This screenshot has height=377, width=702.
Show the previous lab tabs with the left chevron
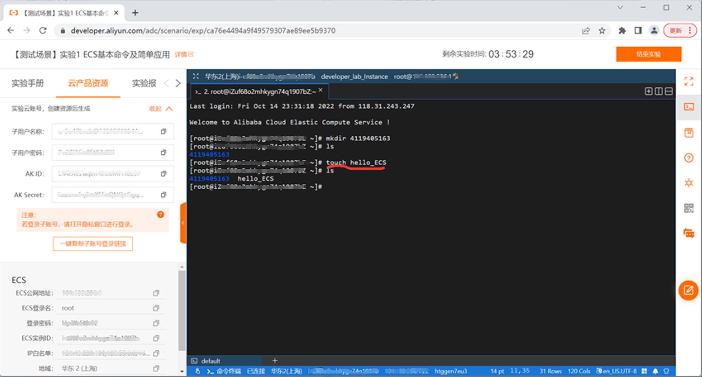pyautogui.click(x=166, y=83)
